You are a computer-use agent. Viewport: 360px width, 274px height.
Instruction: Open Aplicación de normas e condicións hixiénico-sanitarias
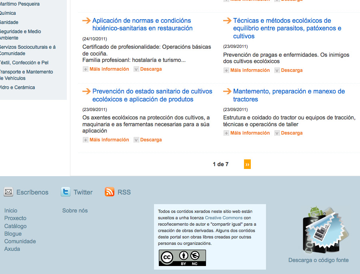click(x=142, y=24)
